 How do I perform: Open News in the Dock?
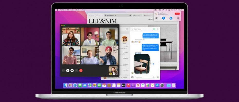[x=138, y=85]
